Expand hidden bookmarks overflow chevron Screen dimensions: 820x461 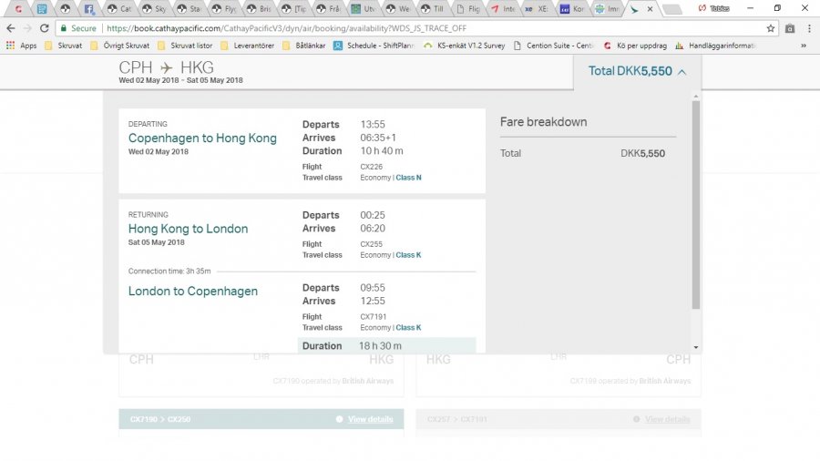pos(803,46)
